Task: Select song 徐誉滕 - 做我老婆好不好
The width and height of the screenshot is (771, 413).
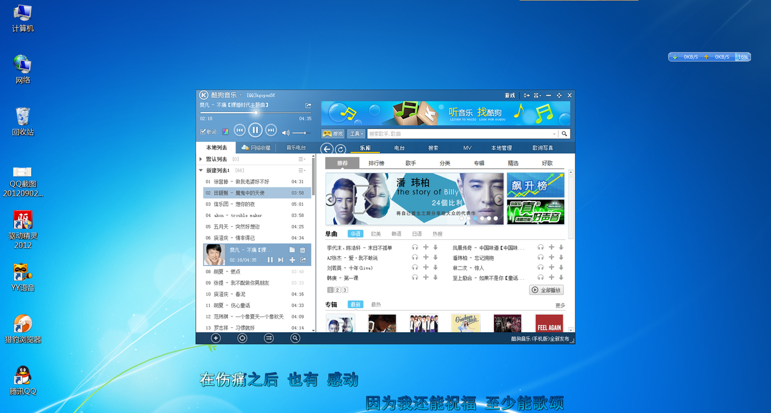Action: click(x=257, y=181)
